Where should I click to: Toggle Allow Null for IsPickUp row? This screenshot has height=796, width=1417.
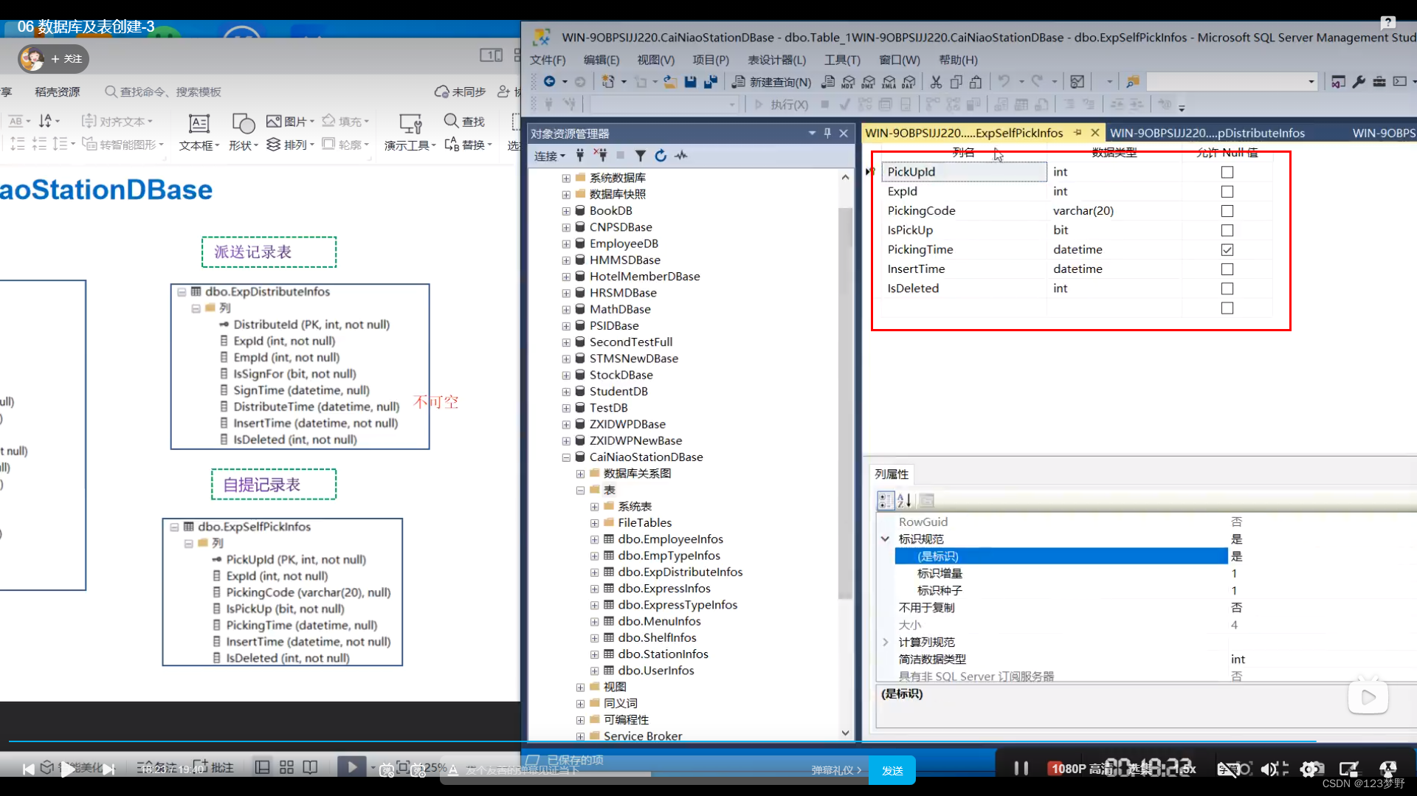click(1227, 230)
